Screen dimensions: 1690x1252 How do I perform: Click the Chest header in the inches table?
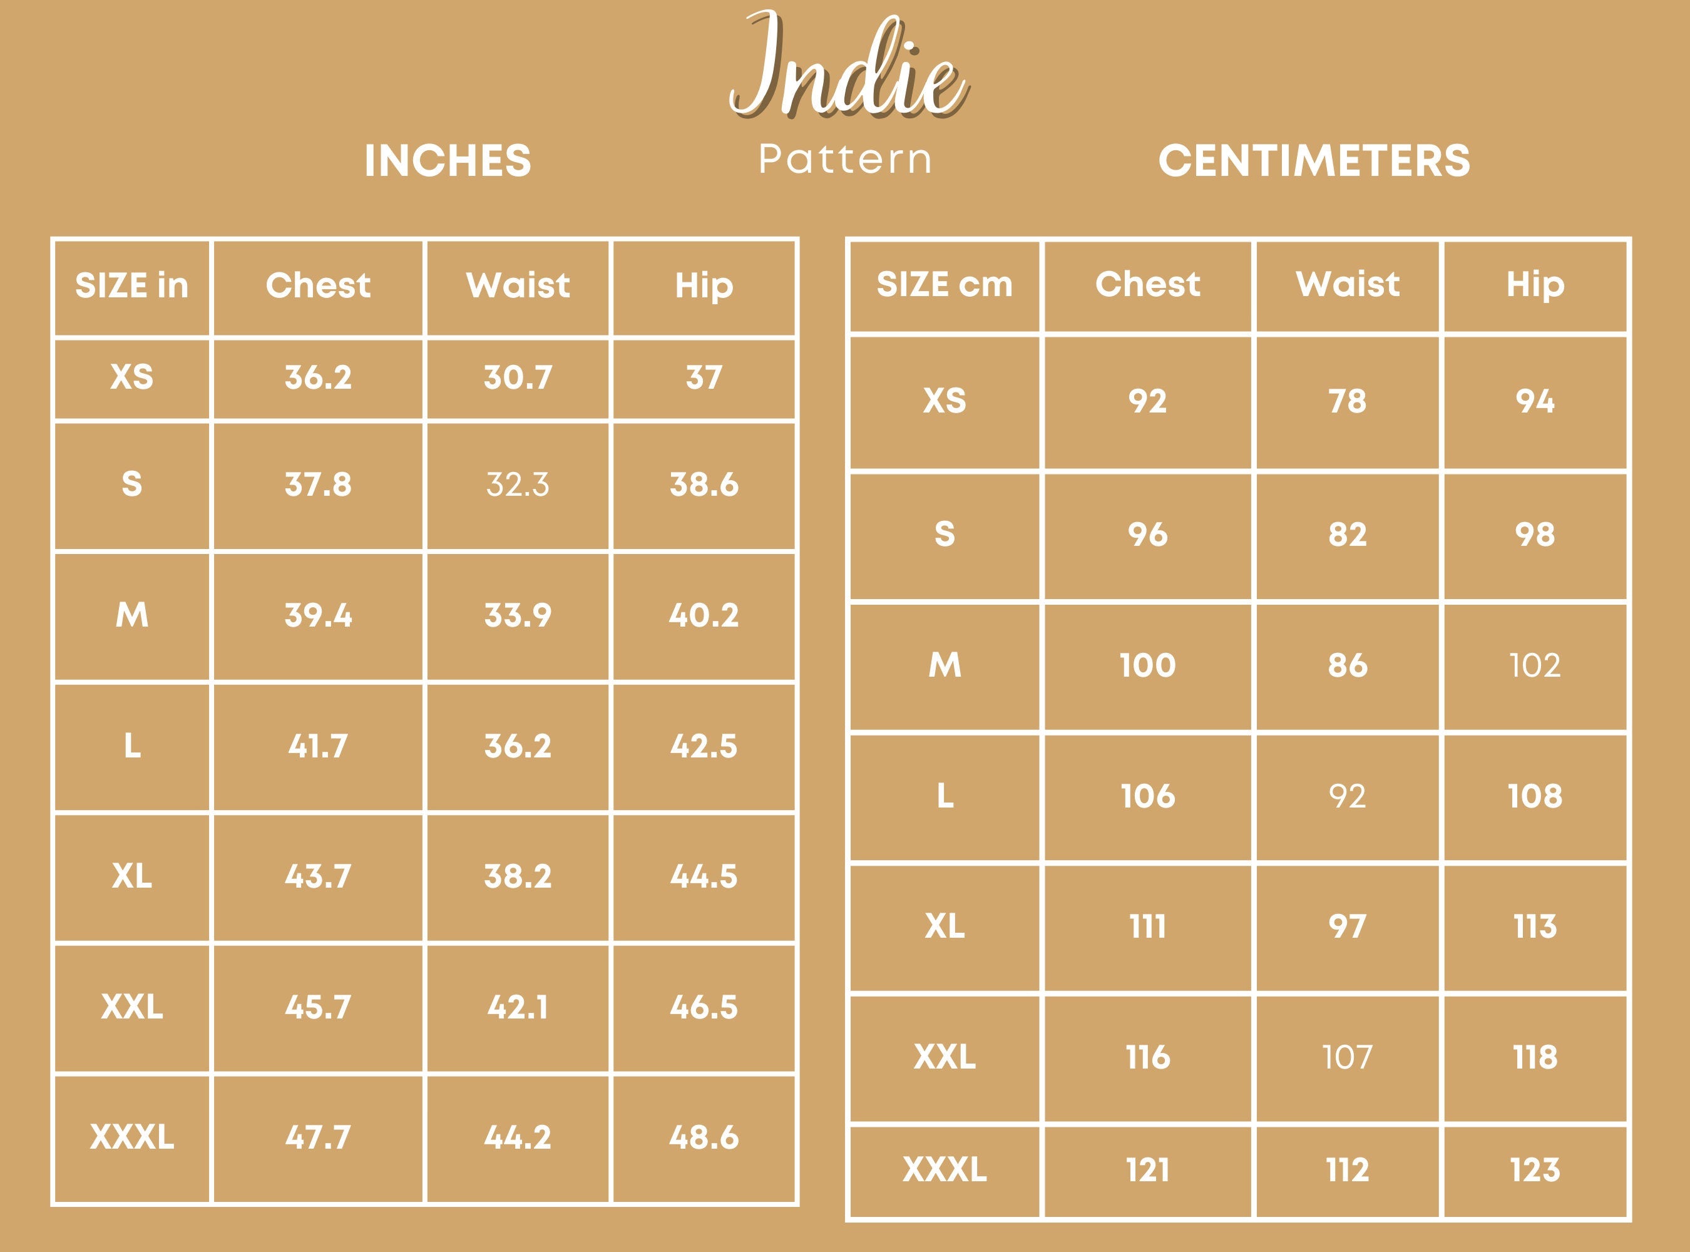point(319,285)
